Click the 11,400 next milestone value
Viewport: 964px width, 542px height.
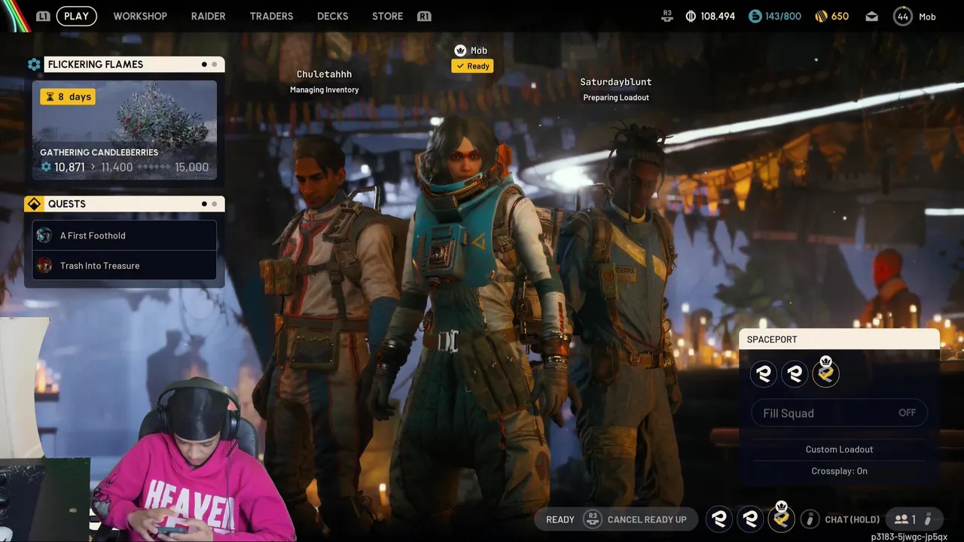(x=117, y=167)
